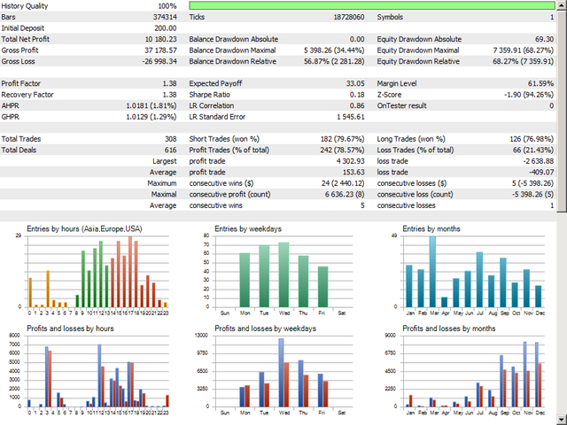This screenshot has width=567, height=425.
Task: Open the Profits and losses by months chart
Action: 471,370
